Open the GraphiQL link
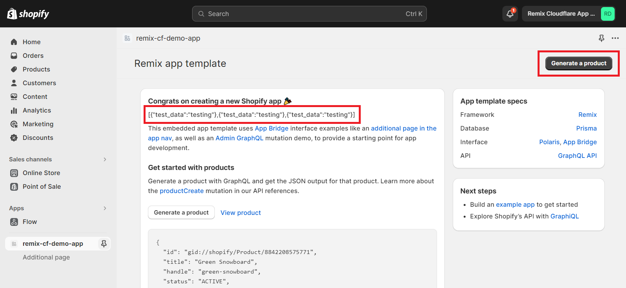 (x=564, y=216)
